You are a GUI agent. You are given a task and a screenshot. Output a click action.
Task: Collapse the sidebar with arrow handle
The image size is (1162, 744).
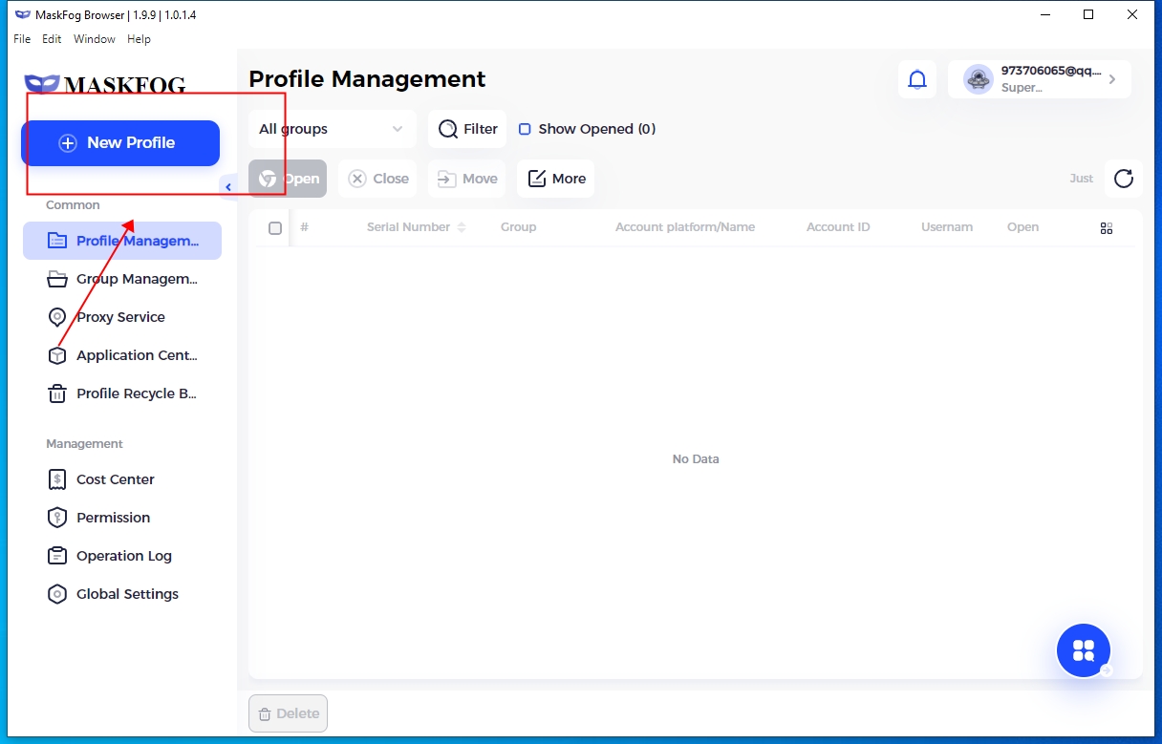tap(227, 186)
